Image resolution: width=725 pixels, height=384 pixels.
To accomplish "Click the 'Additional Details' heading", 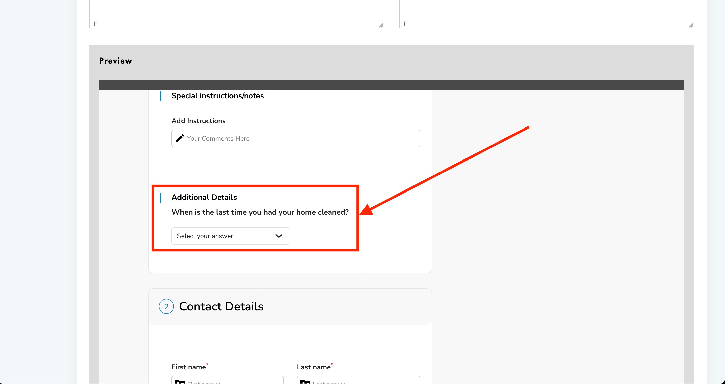I will click(204, 197).
